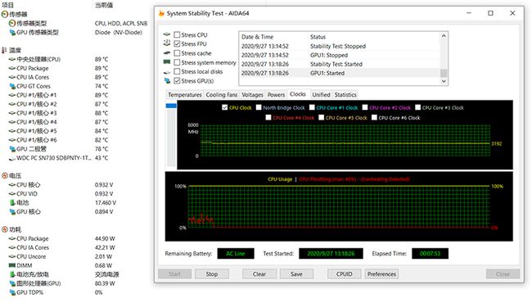Click the AIDA64 flame icon in title bar
Image resolution: width=532 pixels, height=303 pixels.
[x=161, y=13]
